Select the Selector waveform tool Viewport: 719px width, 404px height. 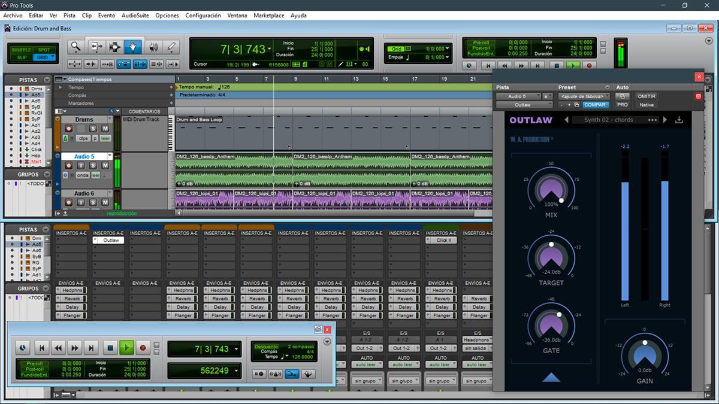click(114, 46)
